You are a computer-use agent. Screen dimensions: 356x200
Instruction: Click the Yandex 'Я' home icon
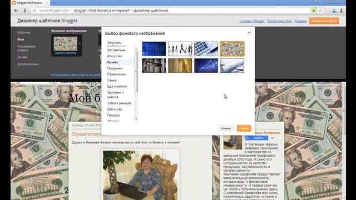24,11
